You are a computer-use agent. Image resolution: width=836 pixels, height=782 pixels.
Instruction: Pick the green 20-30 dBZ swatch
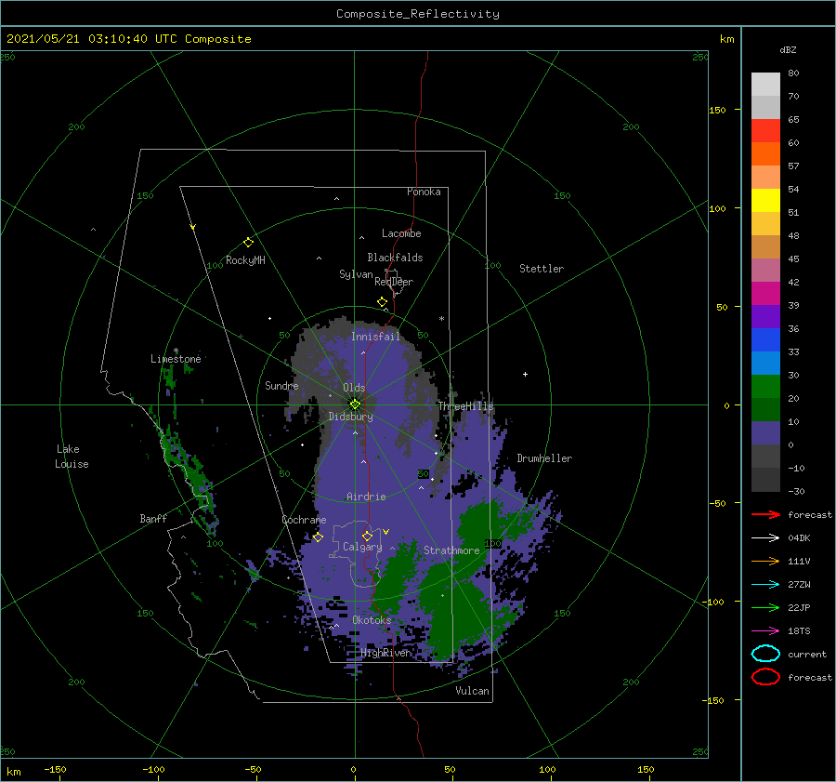pos(765,387)
